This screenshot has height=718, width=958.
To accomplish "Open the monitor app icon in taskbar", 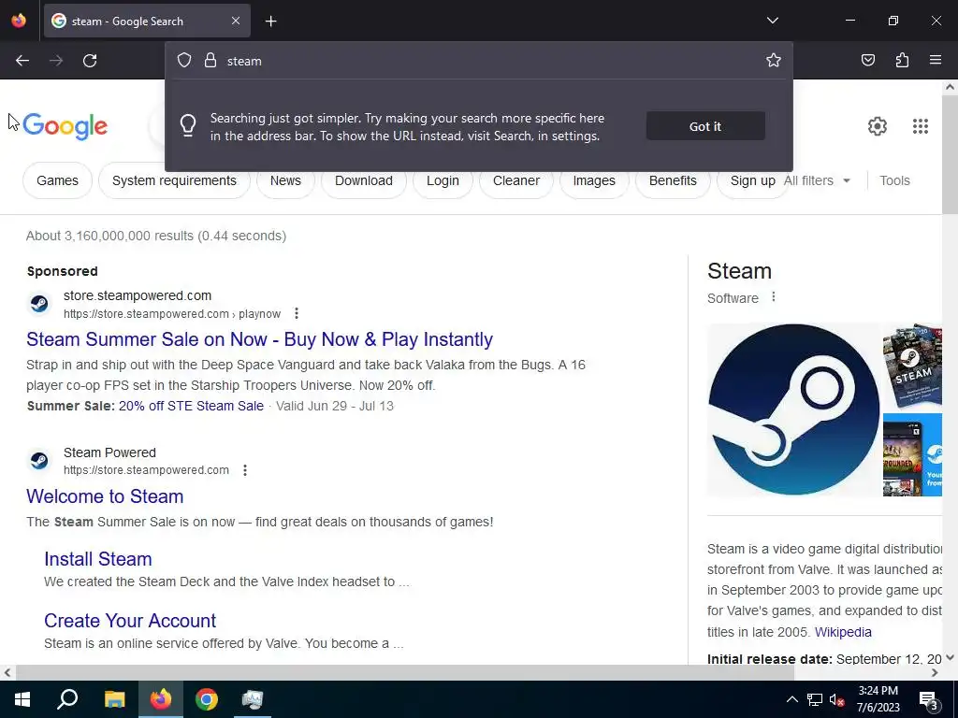I will 253,699.
